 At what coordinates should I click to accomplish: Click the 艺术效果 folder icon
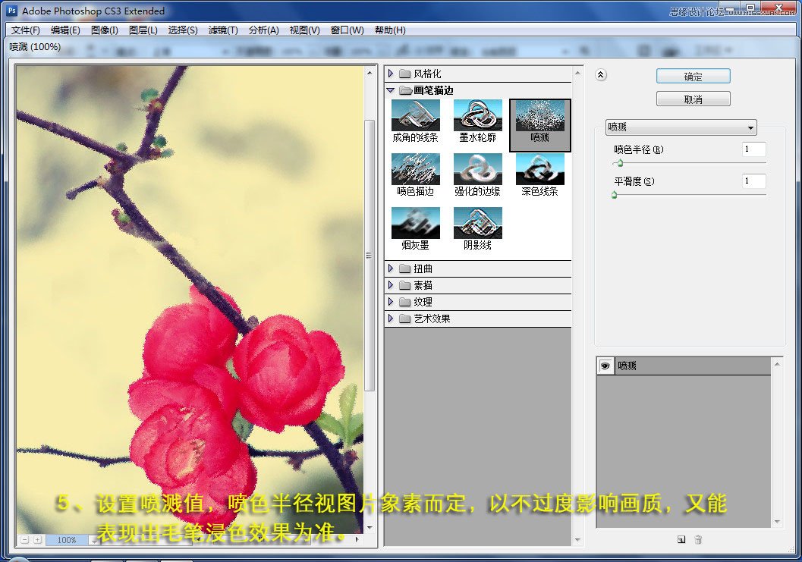405,319
